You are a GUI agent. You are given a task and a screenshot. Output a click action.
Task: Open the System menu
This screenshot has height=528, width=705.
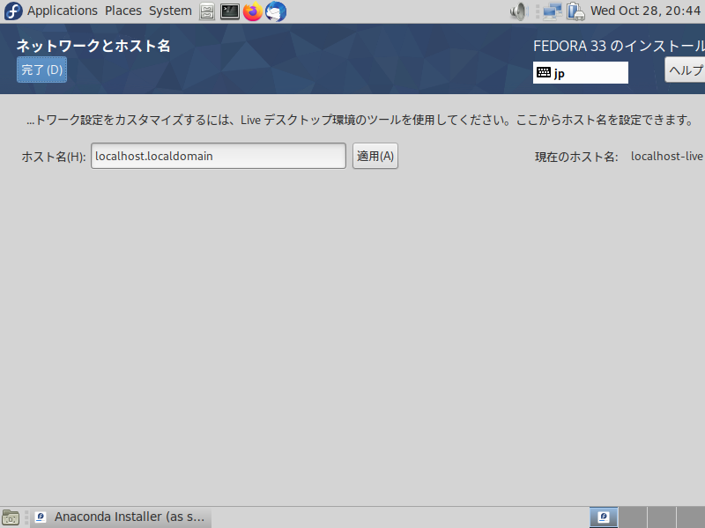(x=170, y=11)
